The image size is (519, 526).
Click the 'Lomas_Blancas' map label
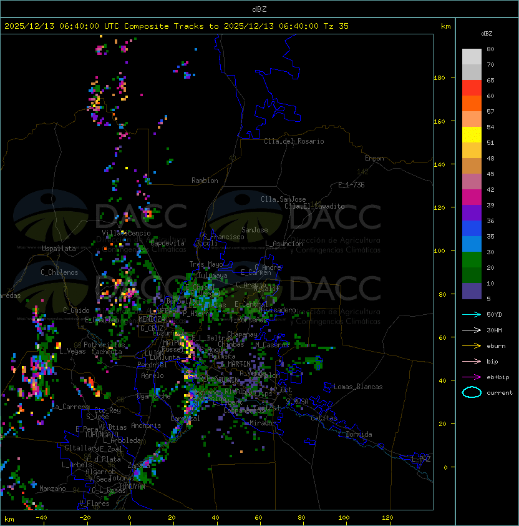pyautogui.click(x=358, y=387)
